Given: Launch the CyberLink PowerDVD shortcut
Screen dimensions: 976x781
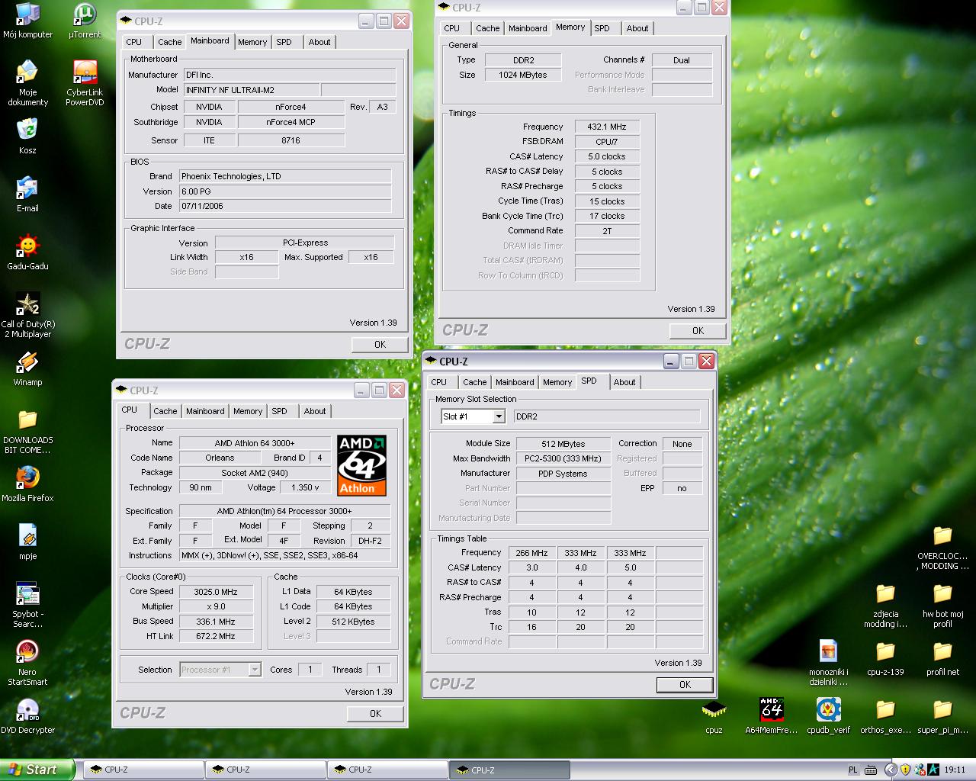Looking at the screenshot, I should point(85,83).
